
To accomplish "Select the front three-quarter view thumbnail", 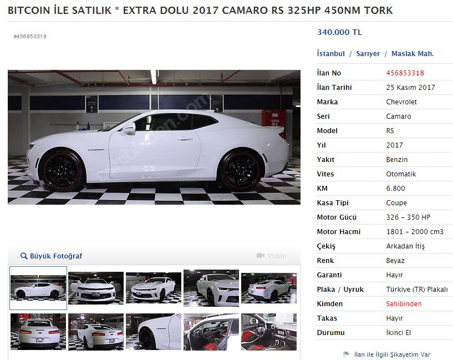I will tap(154, 288).
